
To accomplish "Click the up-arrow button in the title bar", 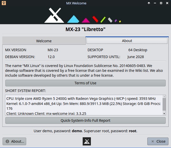I will [x=149, y=3].
